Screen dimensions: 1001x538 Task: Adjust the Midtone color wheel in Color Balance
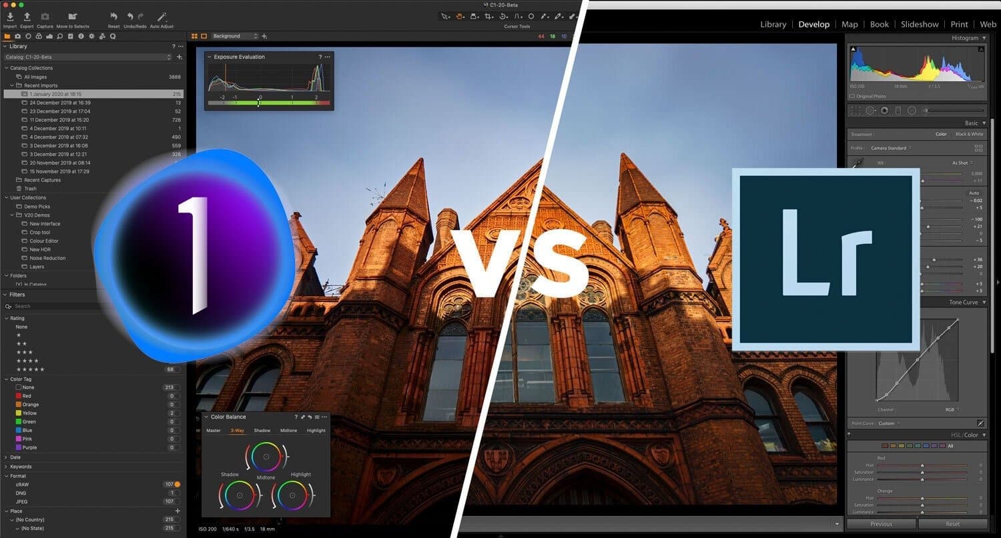[x=266, y=455]
